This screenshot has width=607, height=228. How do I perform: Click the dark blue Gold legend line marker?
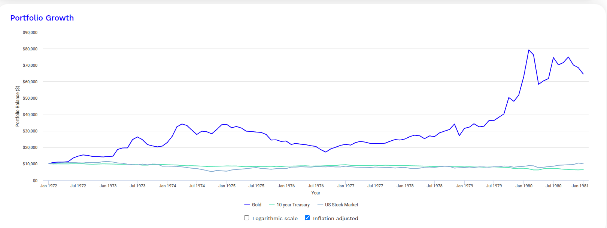247,205
